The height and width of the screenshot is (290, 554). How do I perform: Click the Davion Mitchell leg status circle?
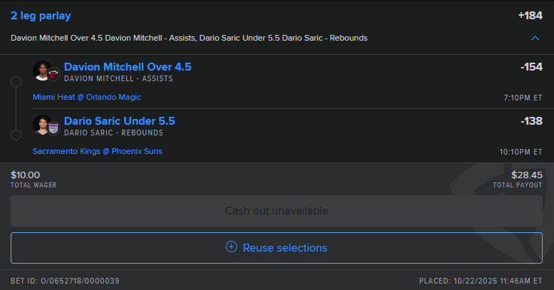point(16,82)
